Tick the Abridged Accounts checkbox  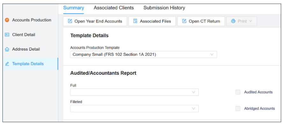click(x=238, y=108)
